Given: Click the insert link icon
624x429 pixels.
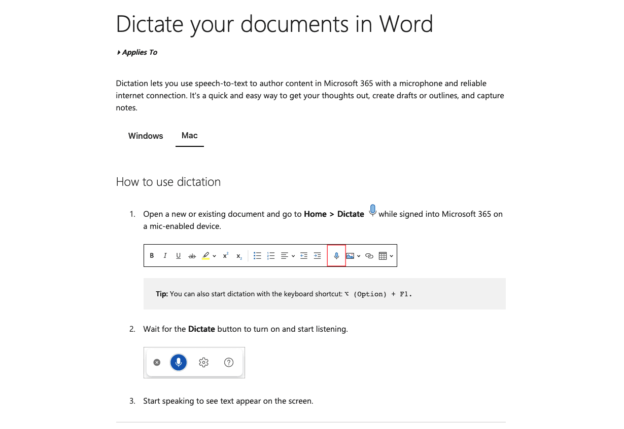Looking at the screenshot, I should click(x=369, y=256).
